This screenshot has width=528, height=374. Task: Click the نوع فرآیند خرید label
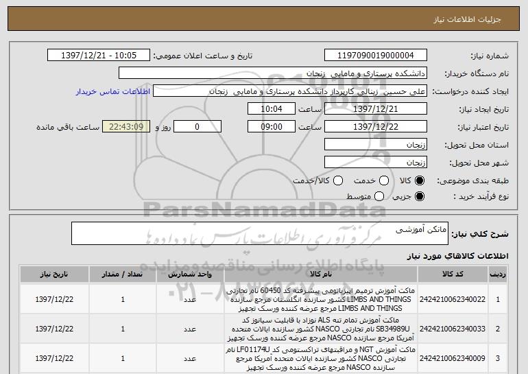click(x=481, y=196)
